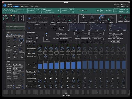The image size is (132, 99).
Task: Click the Semitones knob
Action: pyautogui.click(x=127, y=18)
